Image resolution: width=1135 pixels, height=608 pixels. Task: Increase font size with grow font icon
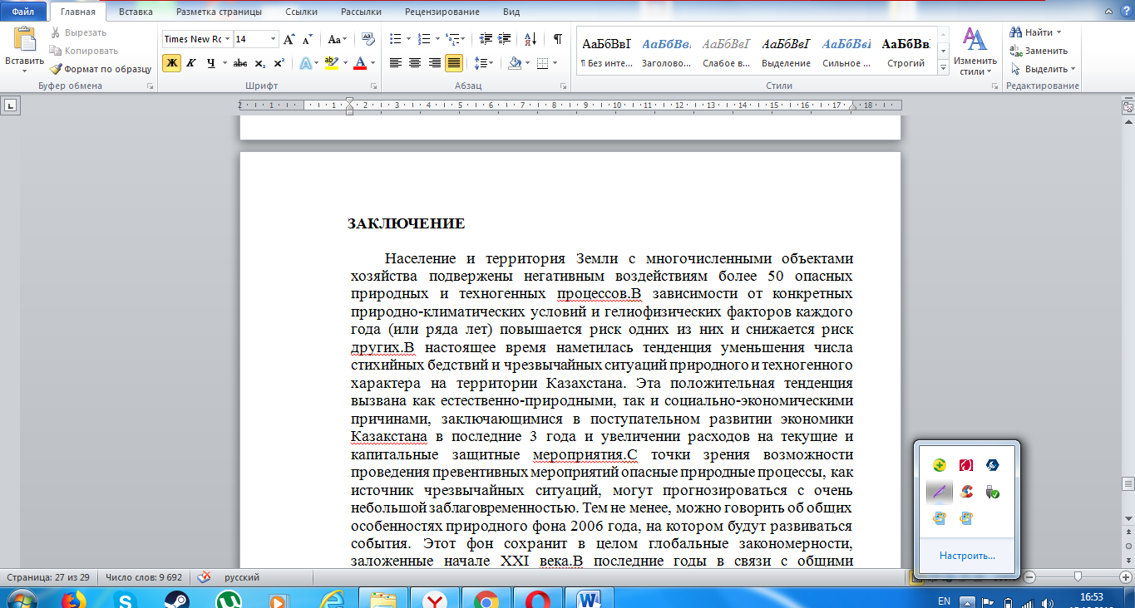(x=289, y=39)
